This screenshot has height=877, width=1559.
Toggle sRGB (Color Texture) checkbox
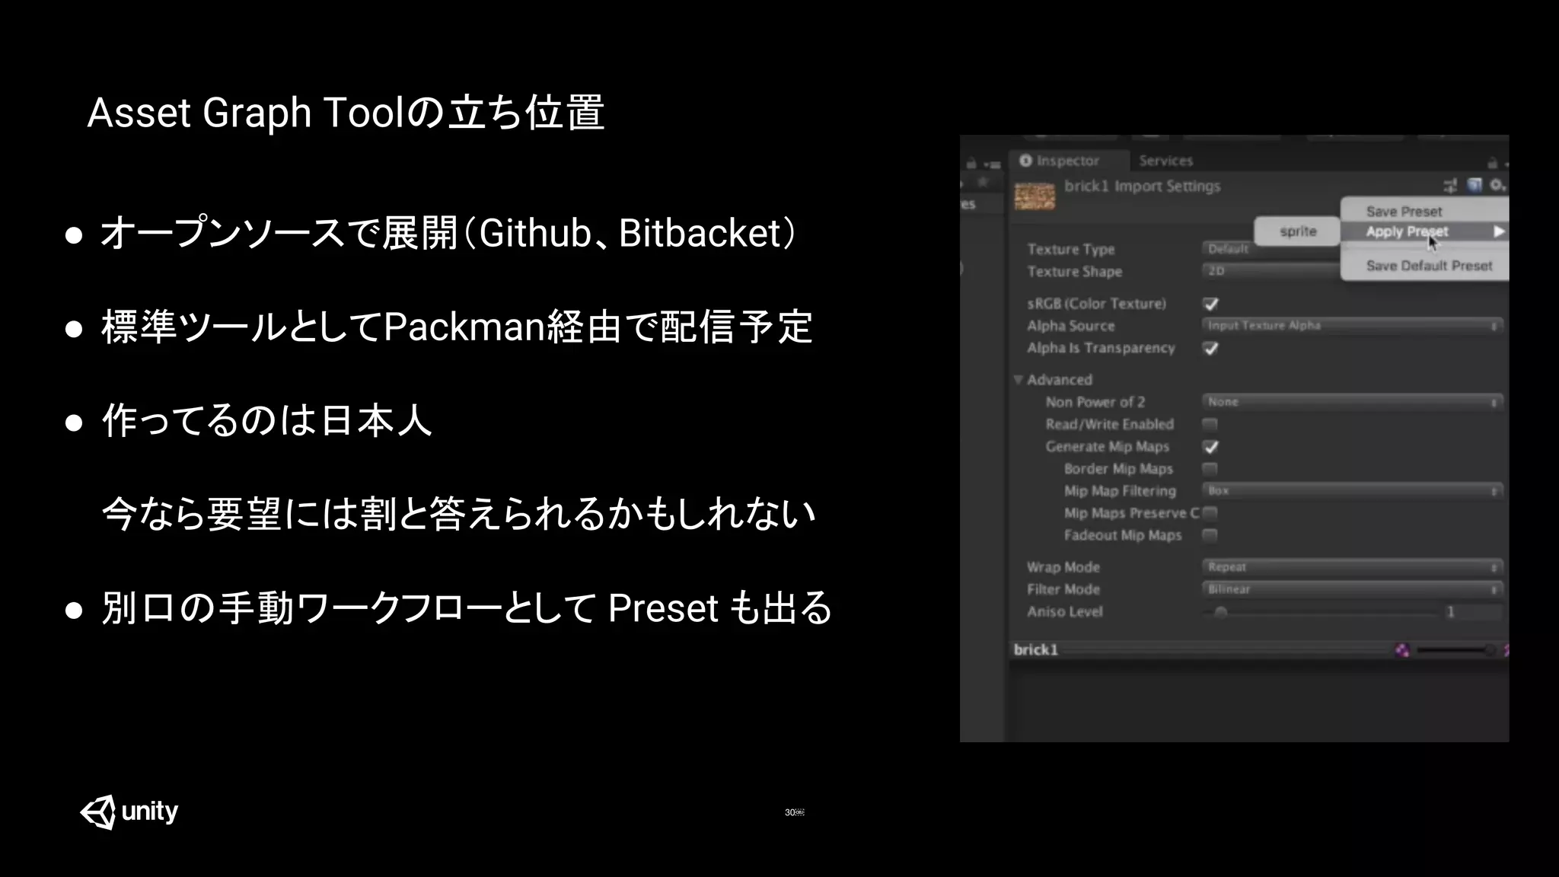(x=1210, y=304)
